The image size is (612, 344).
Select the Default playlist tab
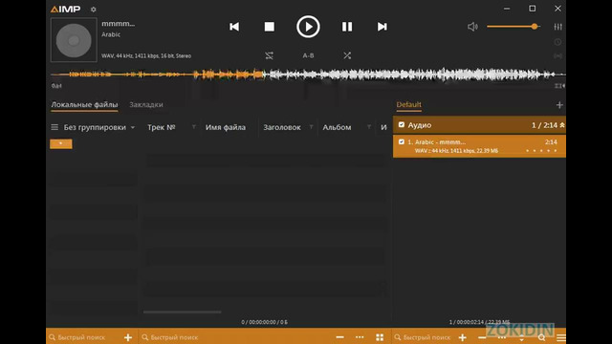click(408, 104)
